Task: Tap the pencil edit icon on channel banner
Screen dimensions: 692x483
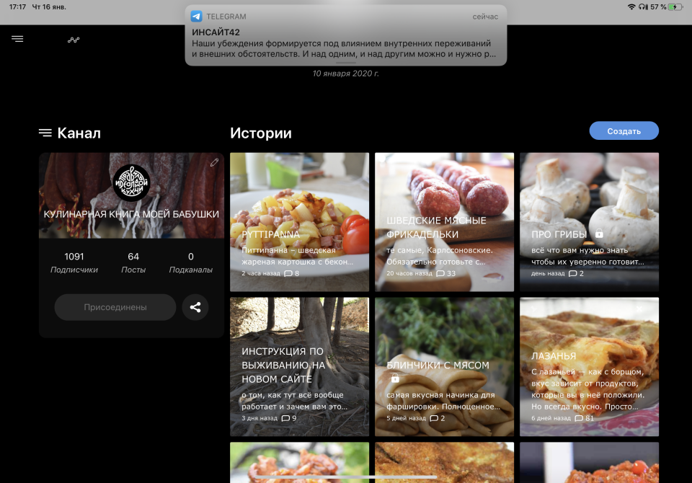Action: click(214, 163)
